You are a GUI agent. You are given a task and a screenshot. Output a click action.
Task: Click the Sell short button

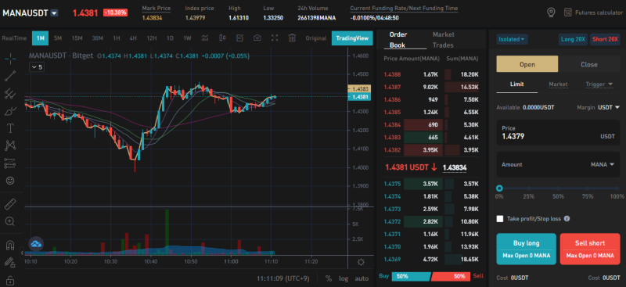pyautogui.click(x=590, y=249)
